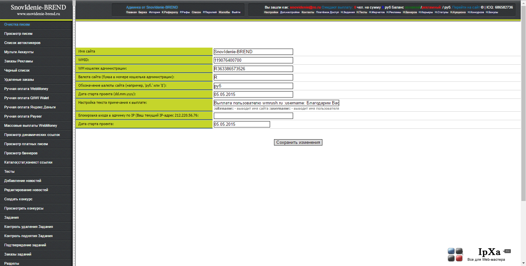The image size is (526, 266).
Task: Open Н.Рекламы in the admin menu
Action: [x=394, y=12]
